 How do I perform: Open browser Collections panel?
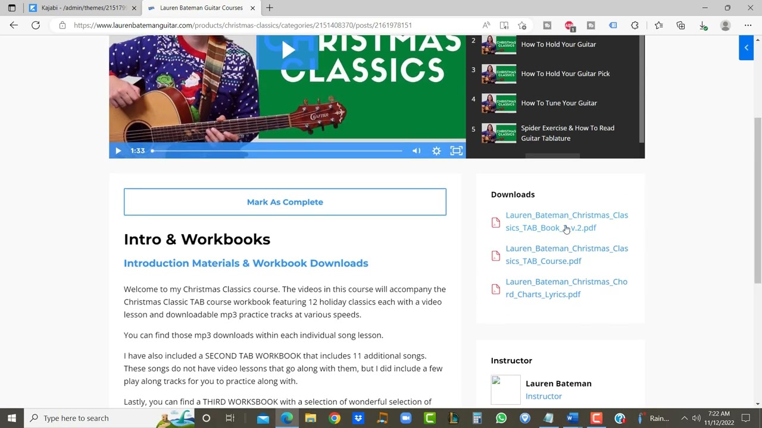[x=680, y=25]
